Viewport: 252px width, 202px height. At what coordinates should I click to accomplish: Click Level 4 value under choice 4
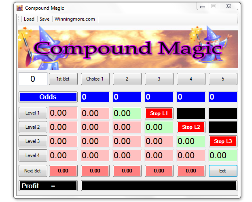coord(191,155)
